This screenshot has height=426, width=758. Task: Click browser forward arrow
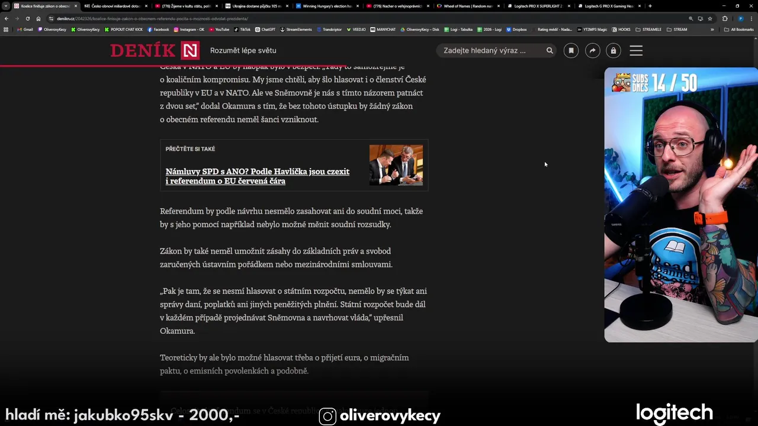17,18
